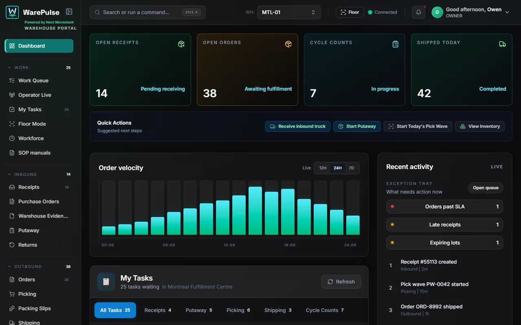The width and height of the screenshot is (521, 325).
Task: Open Returns in the sidebar
Action: 39,245
